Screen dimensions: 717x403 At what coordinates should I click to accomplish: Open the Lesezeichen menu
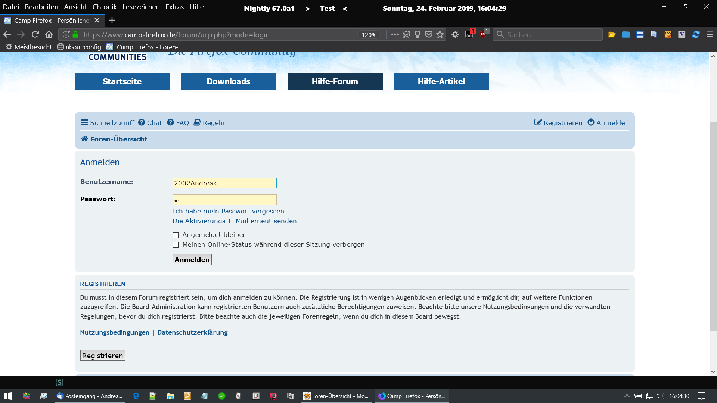(141, 7)
